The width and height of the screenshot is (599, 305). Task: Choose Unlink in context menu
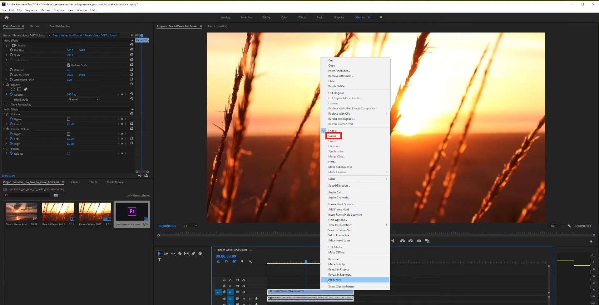(x=332, y=136)
